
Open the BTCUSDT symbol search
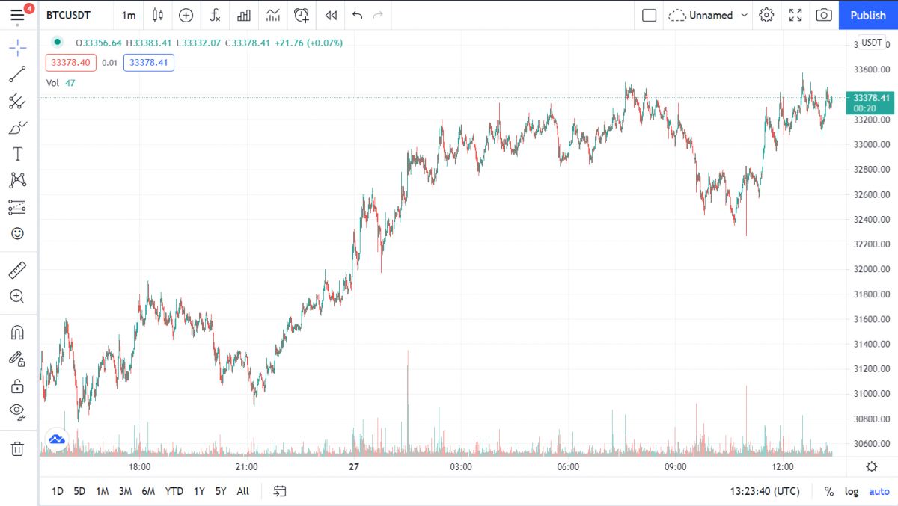pyautogui.click(x=69, y=15)
